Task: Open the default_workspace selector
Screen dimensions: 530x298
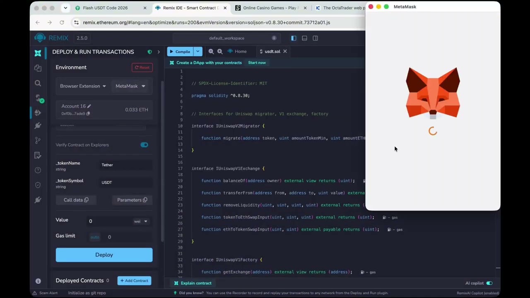Action: 226,38
